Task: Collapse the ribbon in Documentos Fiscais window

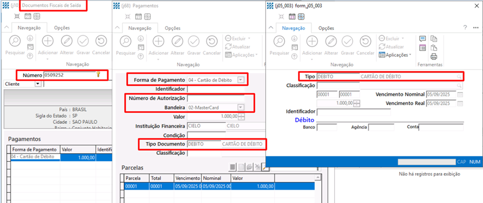Action: (6, 28)
